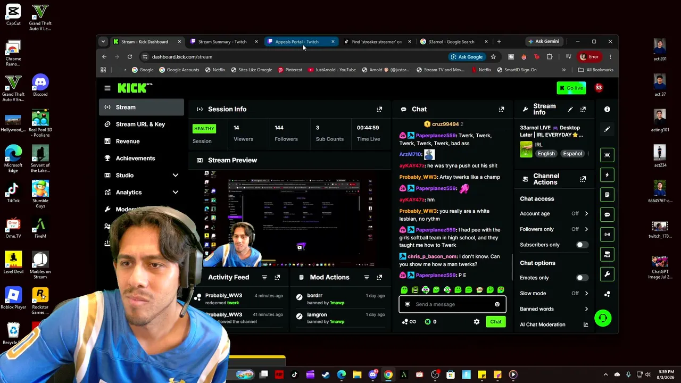Image resolution: width=681 pixels, height=383 pixels.
Task: Show more bookmarks with the overflow chevron
Action: [x=563, y=70]
